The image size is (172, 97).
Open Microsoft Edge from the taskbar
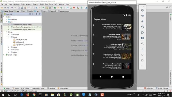(x=21, y=95)
